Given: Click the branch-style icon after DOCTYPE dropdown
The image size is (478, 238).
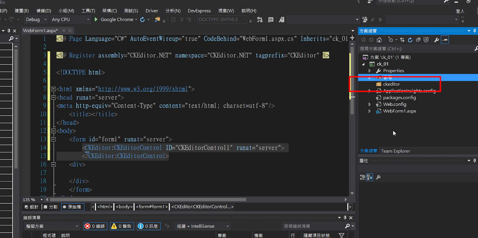Looking at the screenshot, I should (x=260, y=20).
